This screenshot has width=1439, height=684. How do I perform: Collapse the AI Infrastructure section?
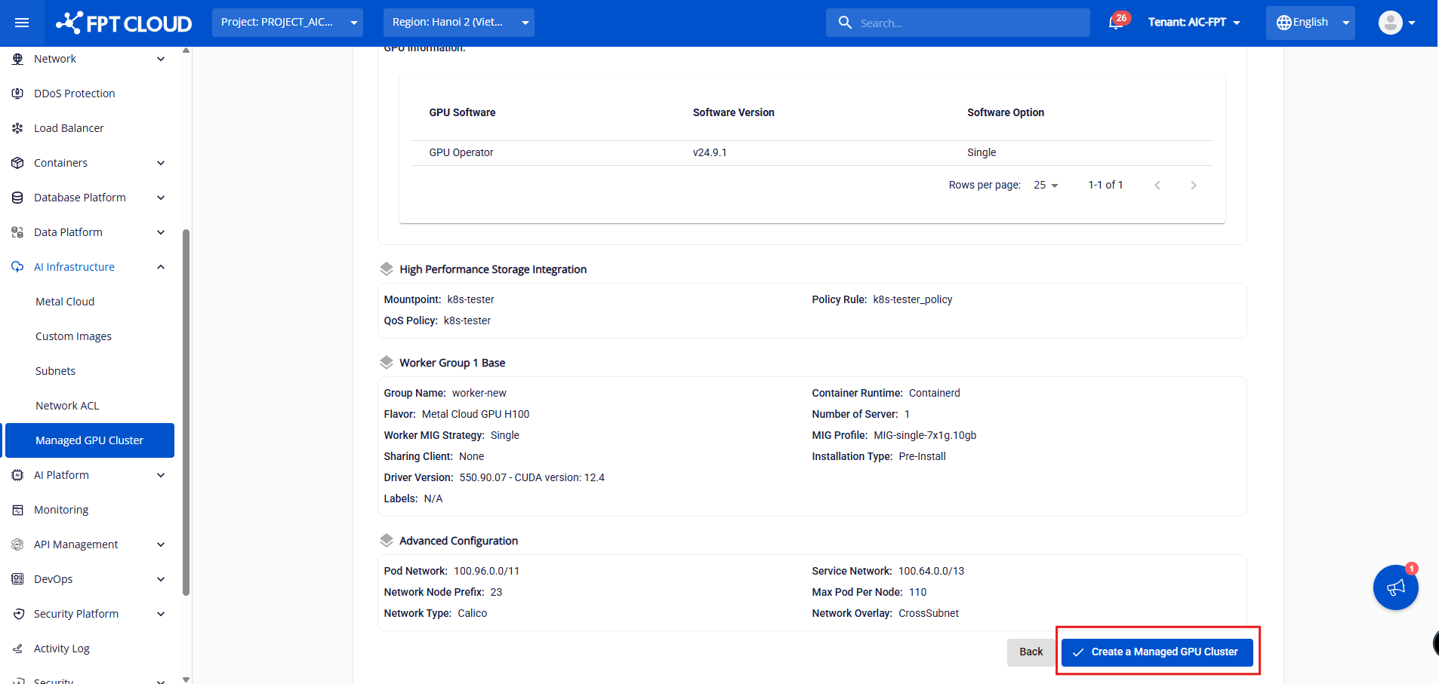161,267
